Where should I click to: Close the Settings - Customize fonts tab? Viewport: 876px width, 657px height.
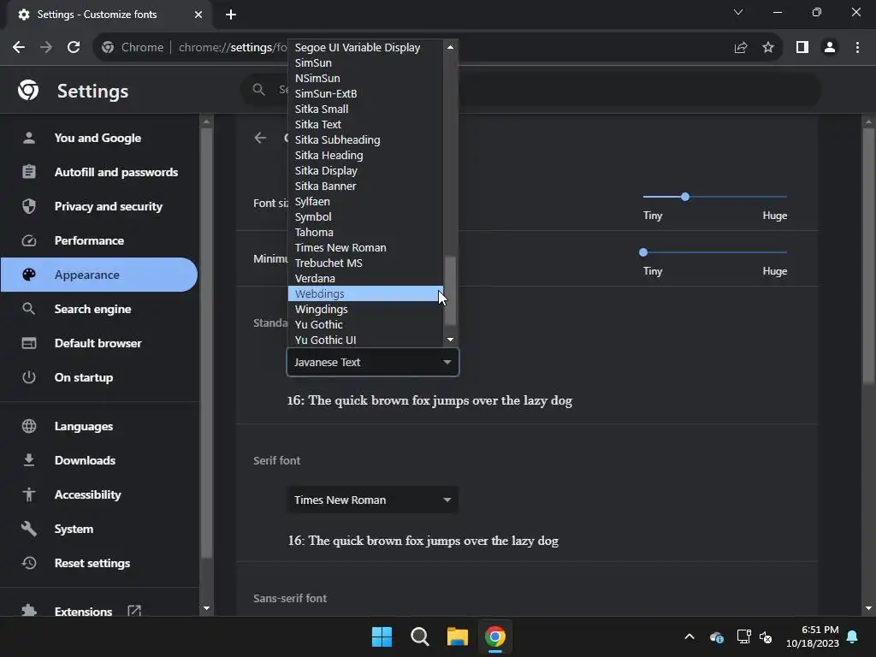click(198, 15)
